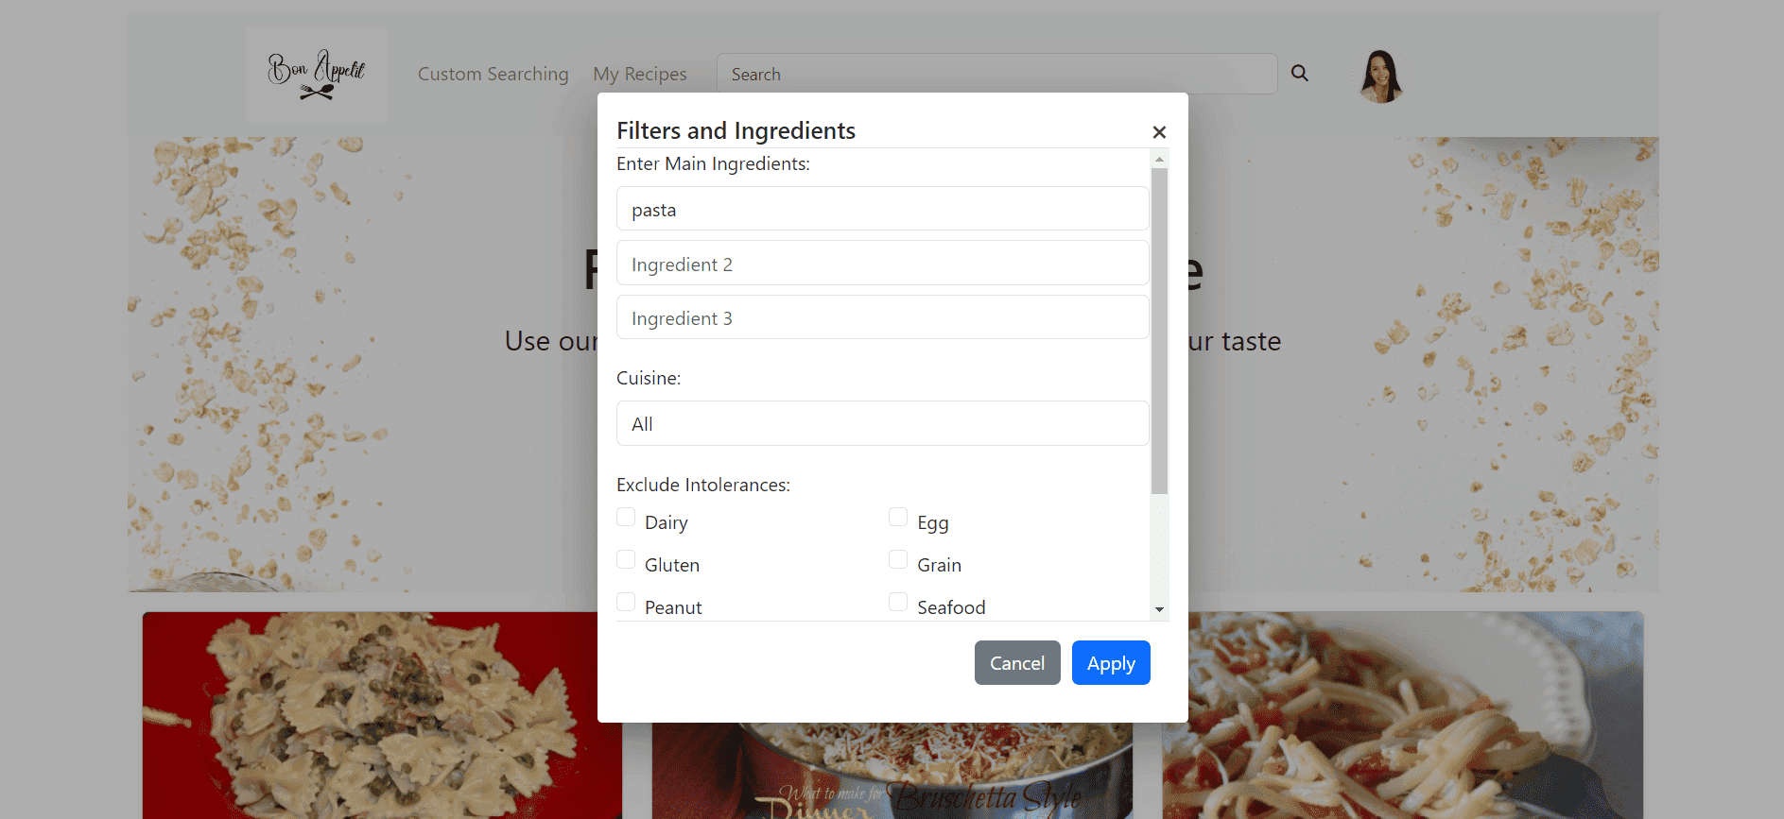
Task: Open the Custom Searching menu
Action: tap(493, 74)
